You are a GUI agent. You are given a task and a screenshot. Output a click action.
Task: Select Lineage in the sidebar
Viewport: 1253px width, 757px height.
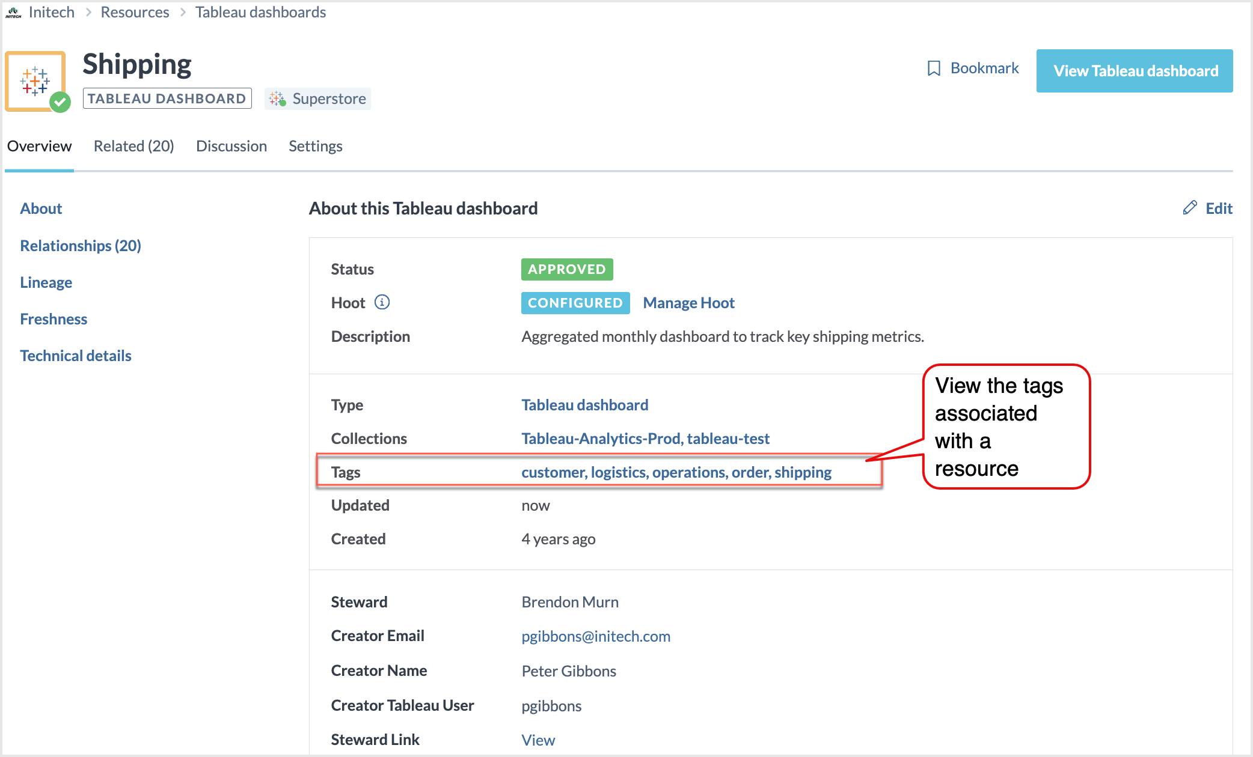(x=46, y=282)
